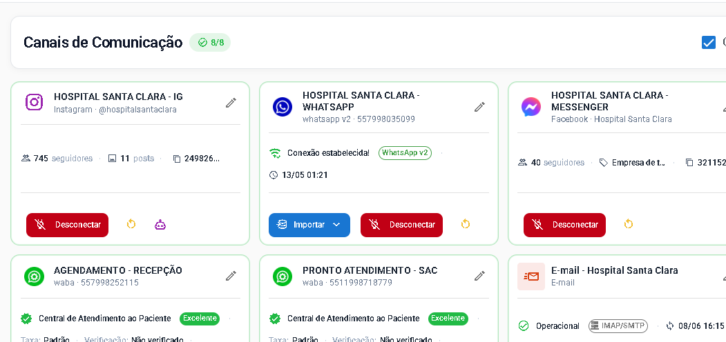Click the tag icon beside Empresa de t...

click(x=603, y=163)
